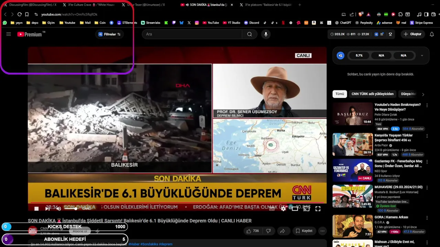Go to the YouTube Premium home logo
The width and height of the screenshot is (440, 247).
click(x=31, y=34)
